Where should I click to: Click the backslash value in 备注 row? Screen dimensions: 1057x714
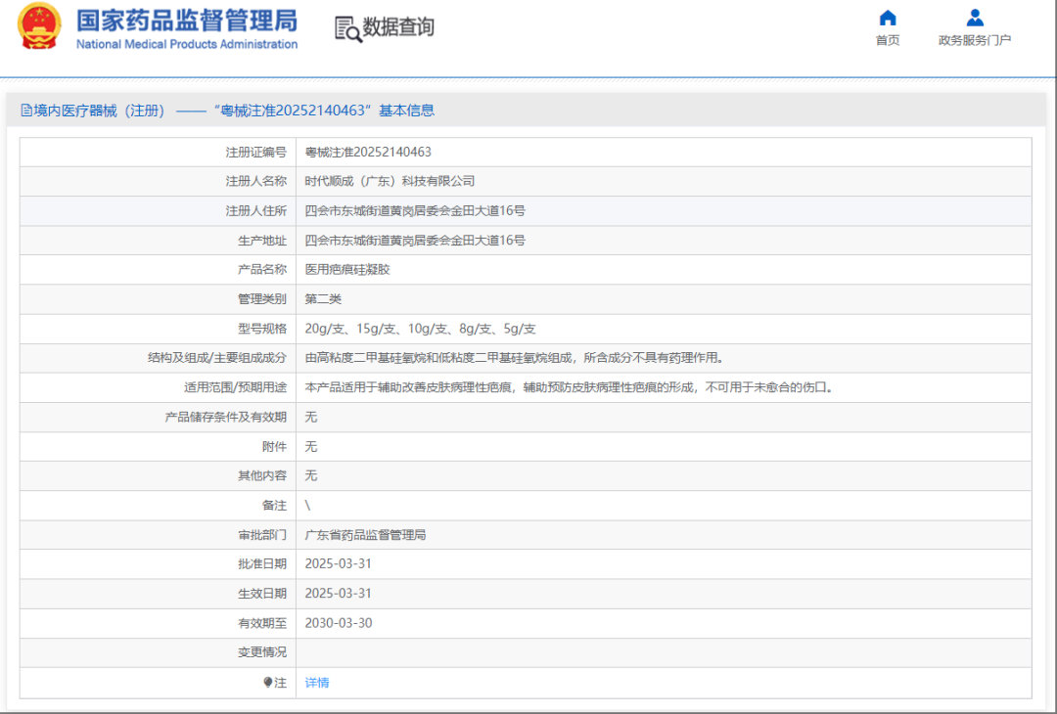pyautogui.click(x=308, y=506)
